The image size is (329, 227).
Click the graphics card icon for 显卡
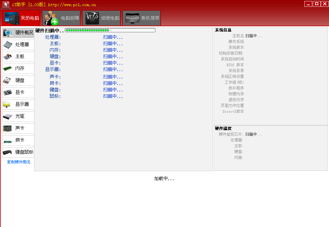coord(8,92)
